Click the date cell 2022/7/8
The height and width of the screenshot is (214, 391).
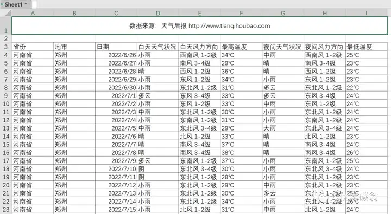click(x=116, y=153)
